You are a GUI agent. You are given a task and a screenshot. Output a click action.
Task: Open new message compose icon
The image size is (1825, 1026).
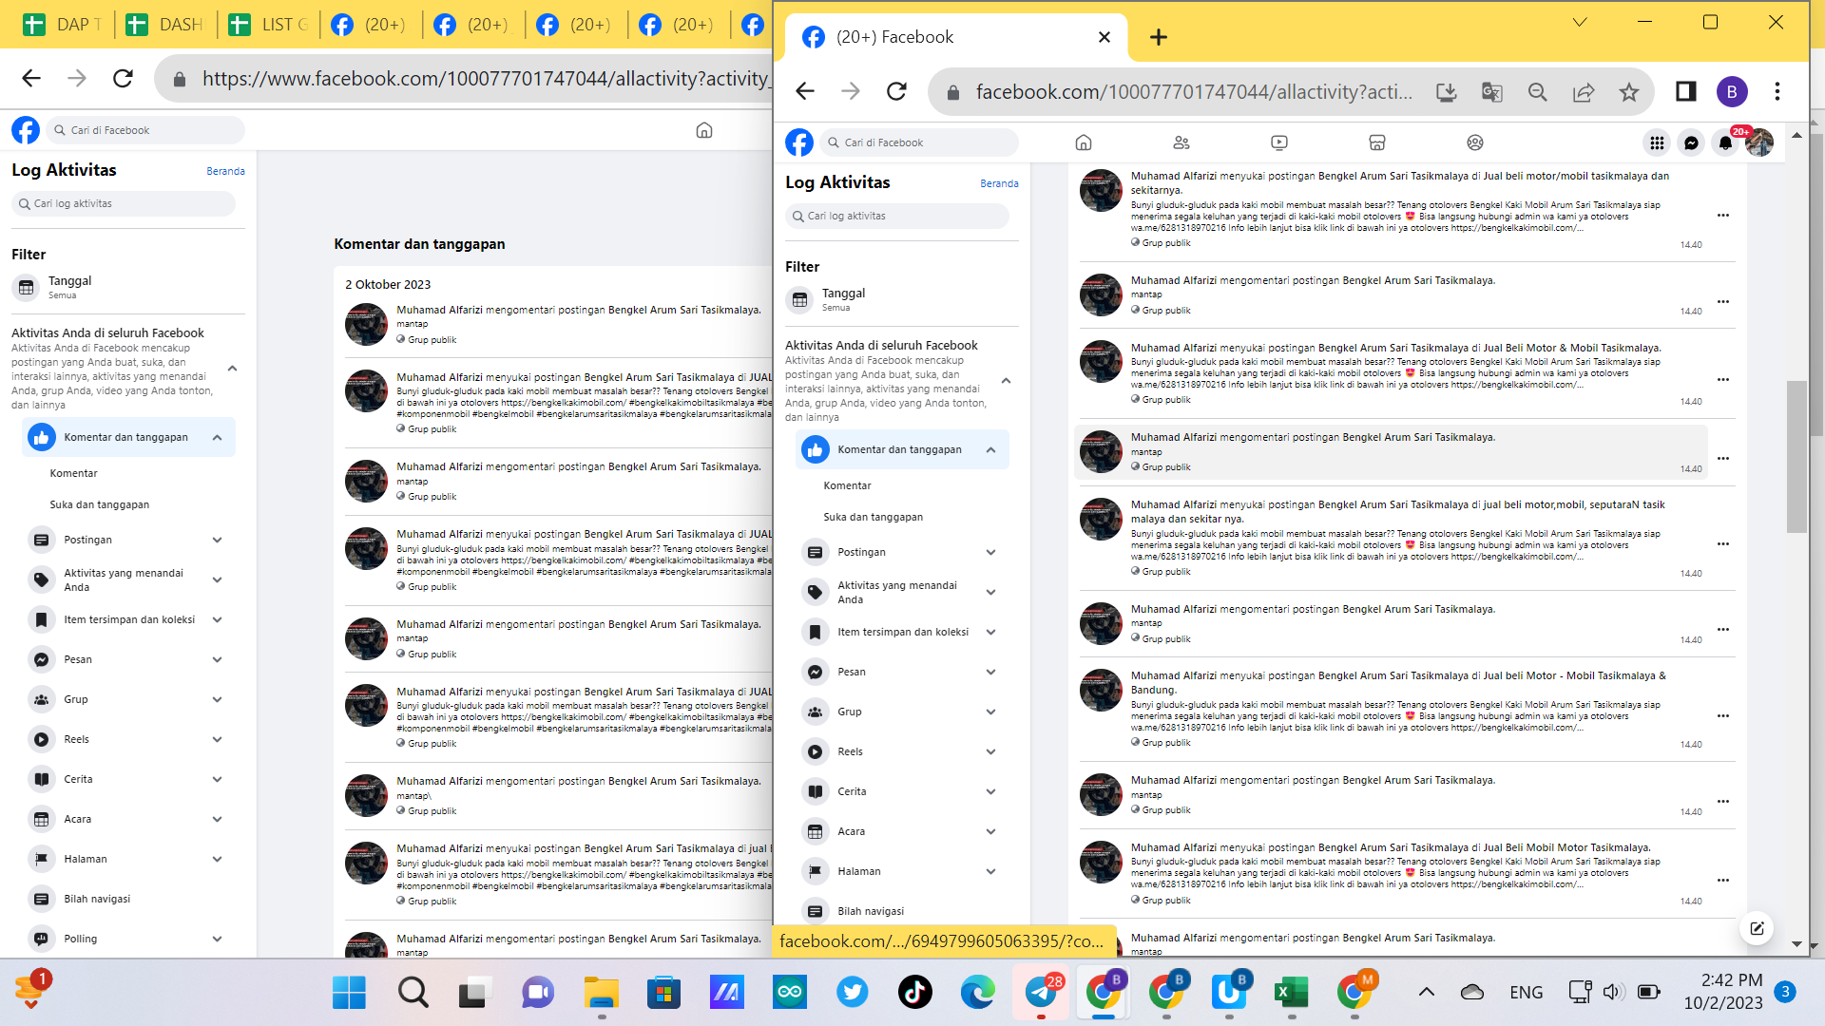pyautogui.click(x=1757, y=928)
